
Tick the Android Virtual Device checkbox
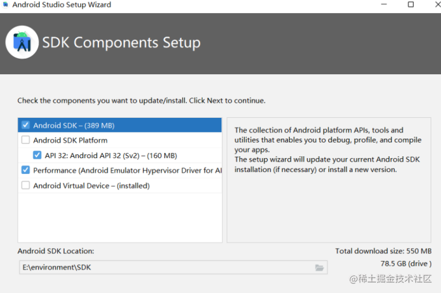[25, 186]
